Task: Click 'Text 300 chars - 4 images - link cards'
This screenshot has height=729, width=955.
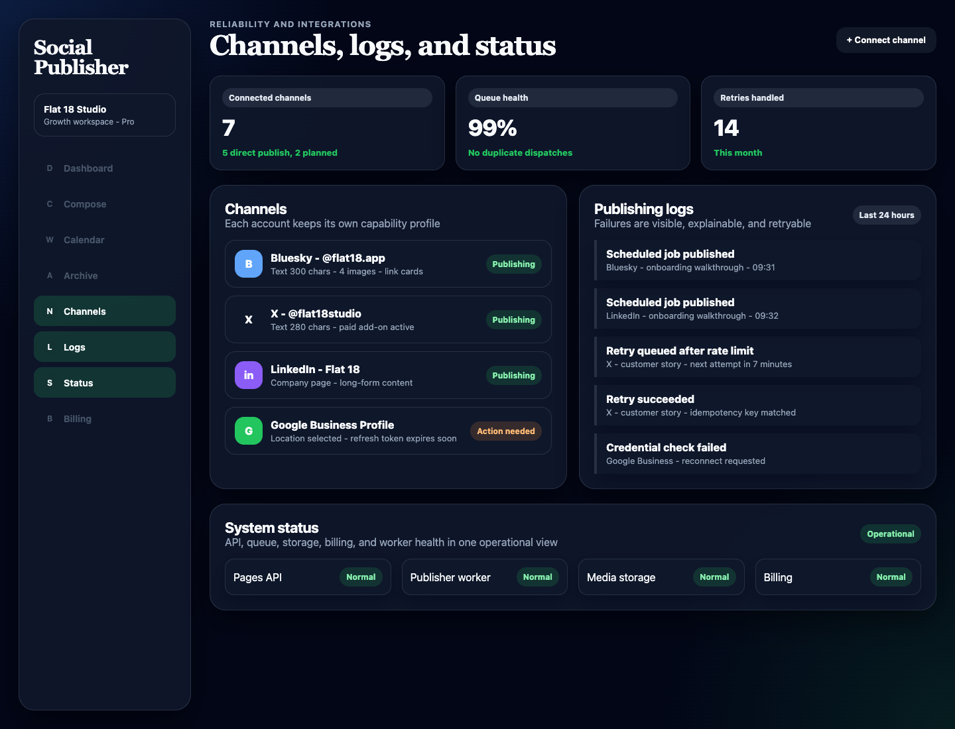Action: coord(347,271)
